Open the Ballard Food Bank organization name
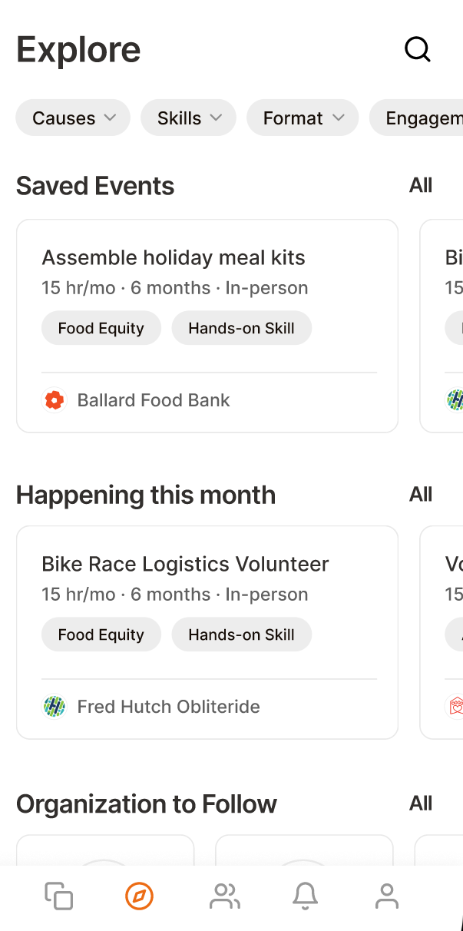 (x=154, y=400)
